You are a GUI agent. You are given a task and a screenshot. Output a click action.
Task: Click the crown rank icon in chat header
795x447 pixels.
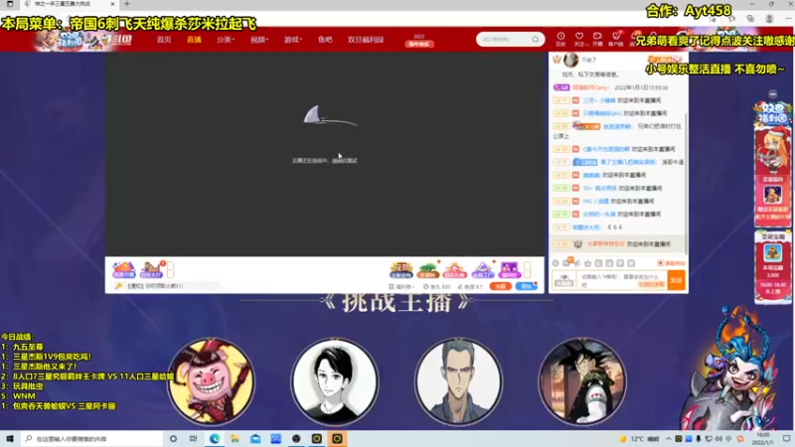coord(557,60)
